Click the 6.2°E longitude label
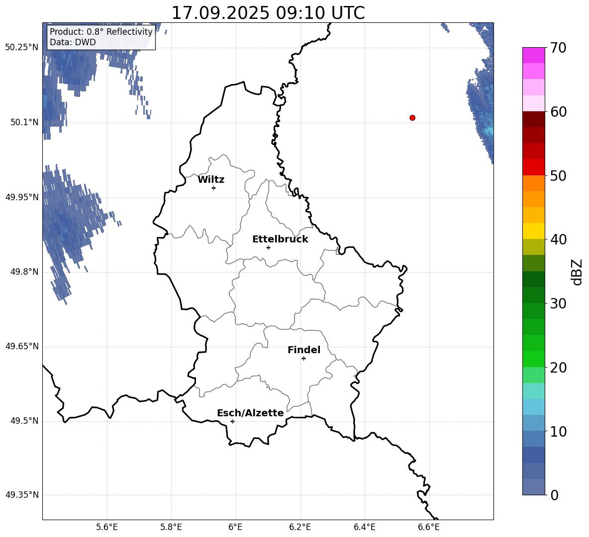 pyautogui.click(x=300, y=527)
